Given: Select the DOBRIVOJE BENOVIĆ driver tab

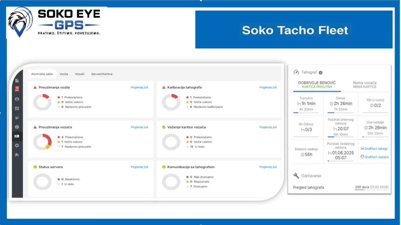Looking at the screenshot, I should pyautogui.click(x=317, y=85).
